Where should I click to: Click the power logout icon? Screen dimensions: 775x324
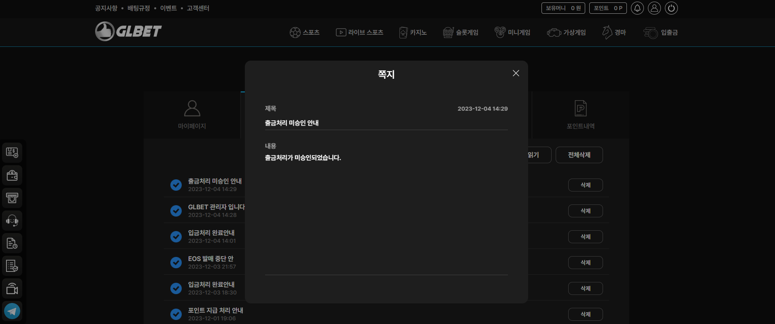tap(671, 8)
